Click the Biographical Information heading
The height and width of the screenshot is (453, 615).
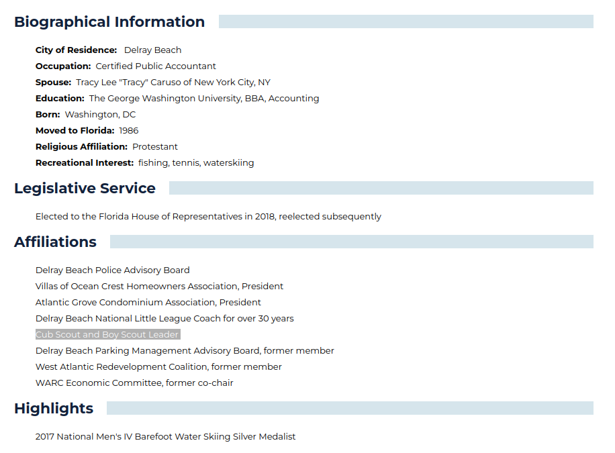[109, 21]
